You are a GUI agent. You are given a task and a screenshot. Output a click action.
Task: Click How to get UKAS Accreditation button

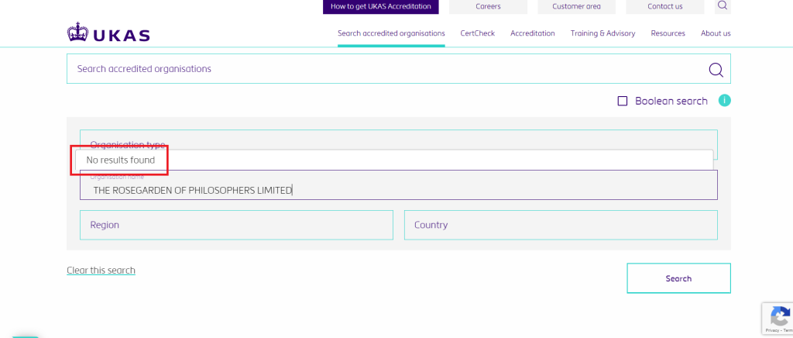tap(381, 6)
